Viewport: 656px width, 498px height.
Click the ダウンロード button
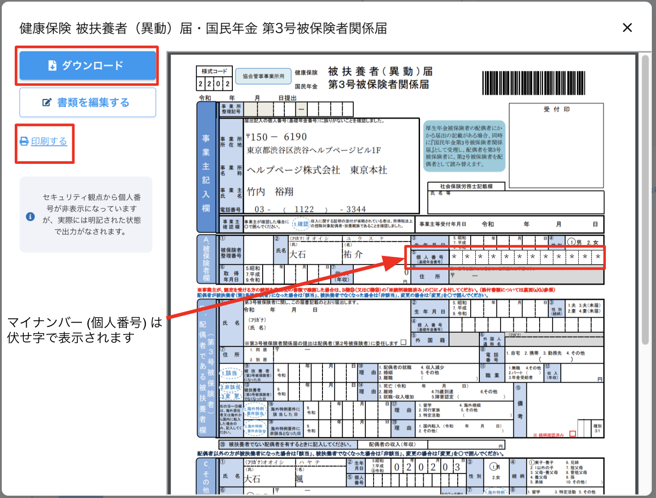click(87, 65)
